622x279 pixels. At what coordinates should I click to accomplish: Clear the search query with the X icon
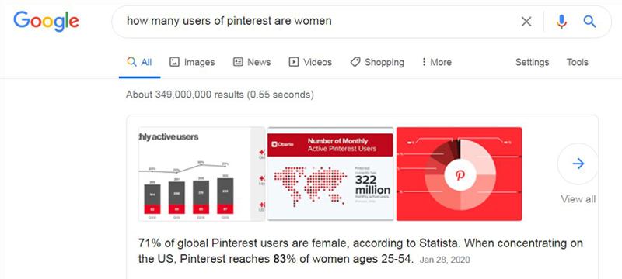[x=526, y=22]
